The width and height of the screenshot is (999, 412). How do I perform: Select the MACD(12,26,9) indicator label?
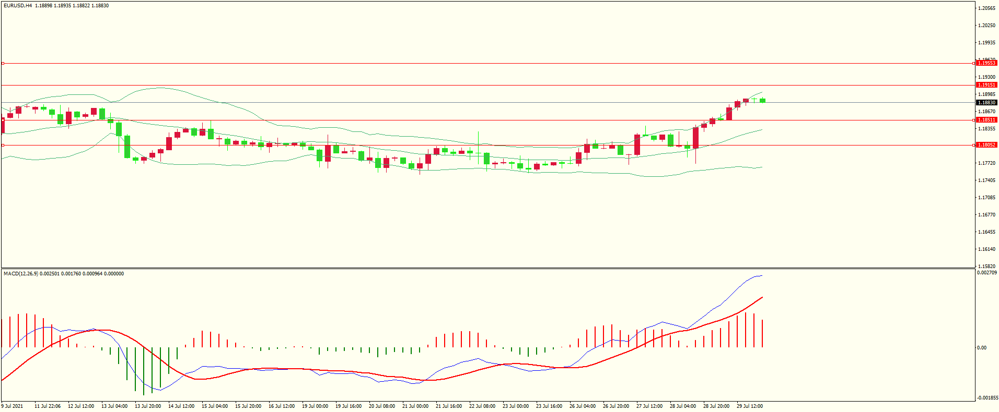tap(21, 274)
